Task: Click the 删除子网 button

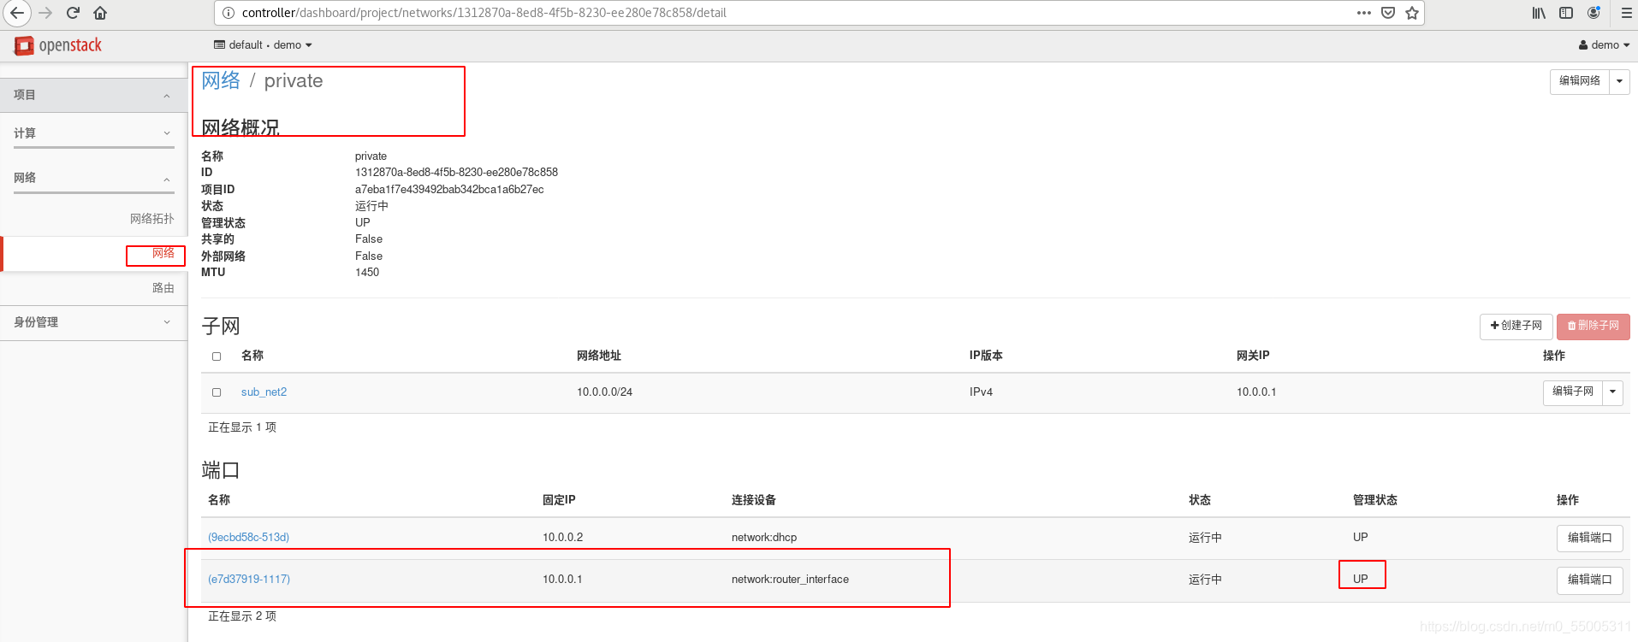Action: [1593, 326]
